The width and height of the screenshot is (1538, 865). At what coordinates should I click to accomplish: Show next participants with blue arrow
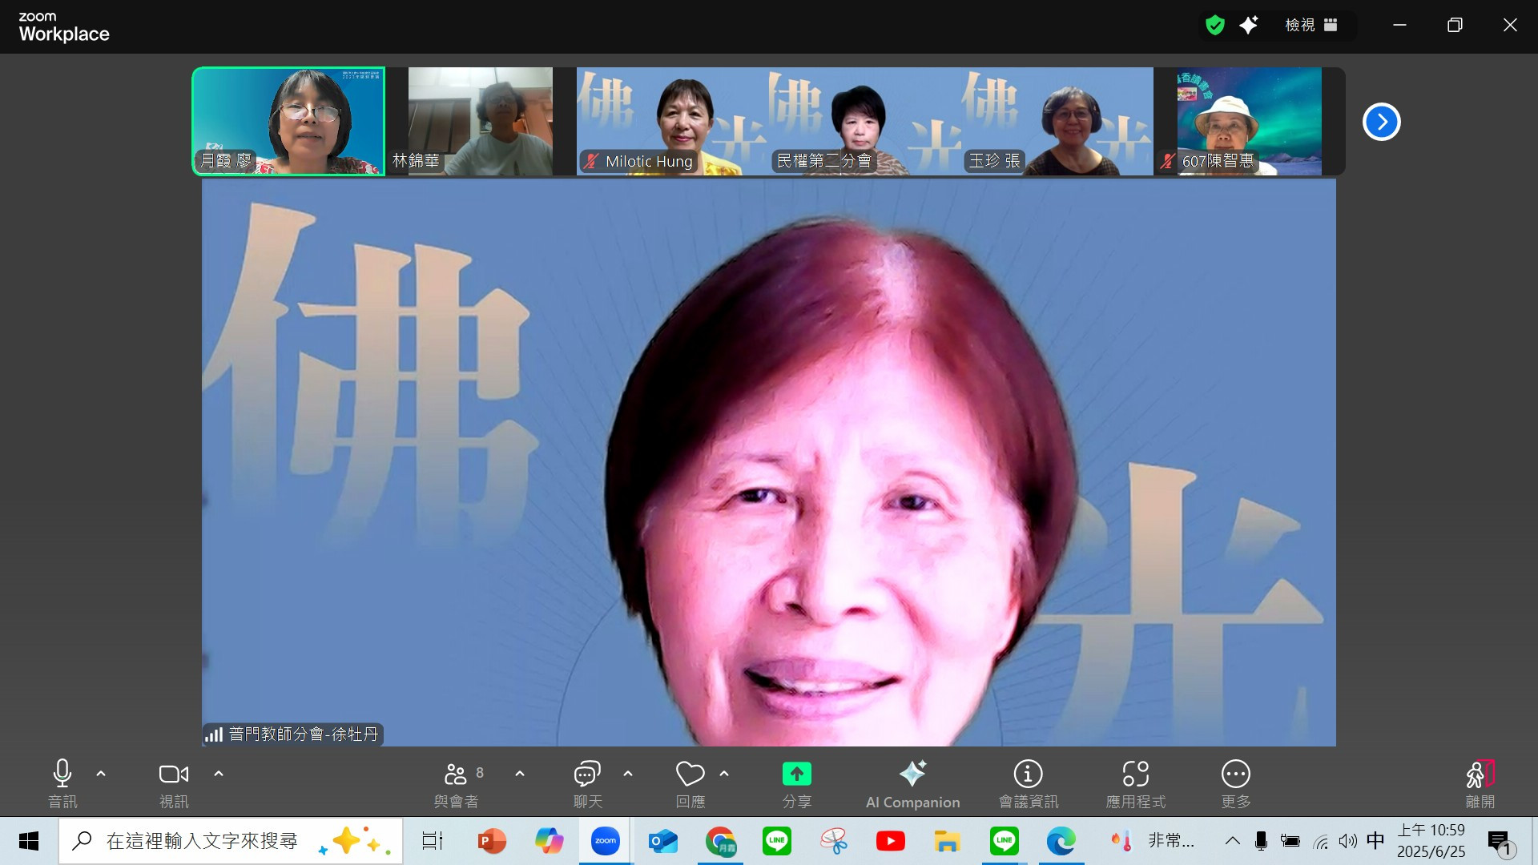pos(1381,122)
